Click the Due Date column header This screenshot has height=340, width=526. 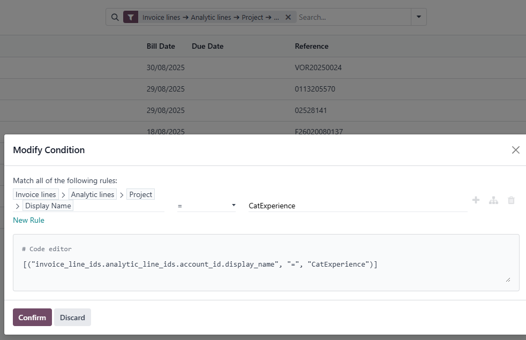tap(207, 46)
